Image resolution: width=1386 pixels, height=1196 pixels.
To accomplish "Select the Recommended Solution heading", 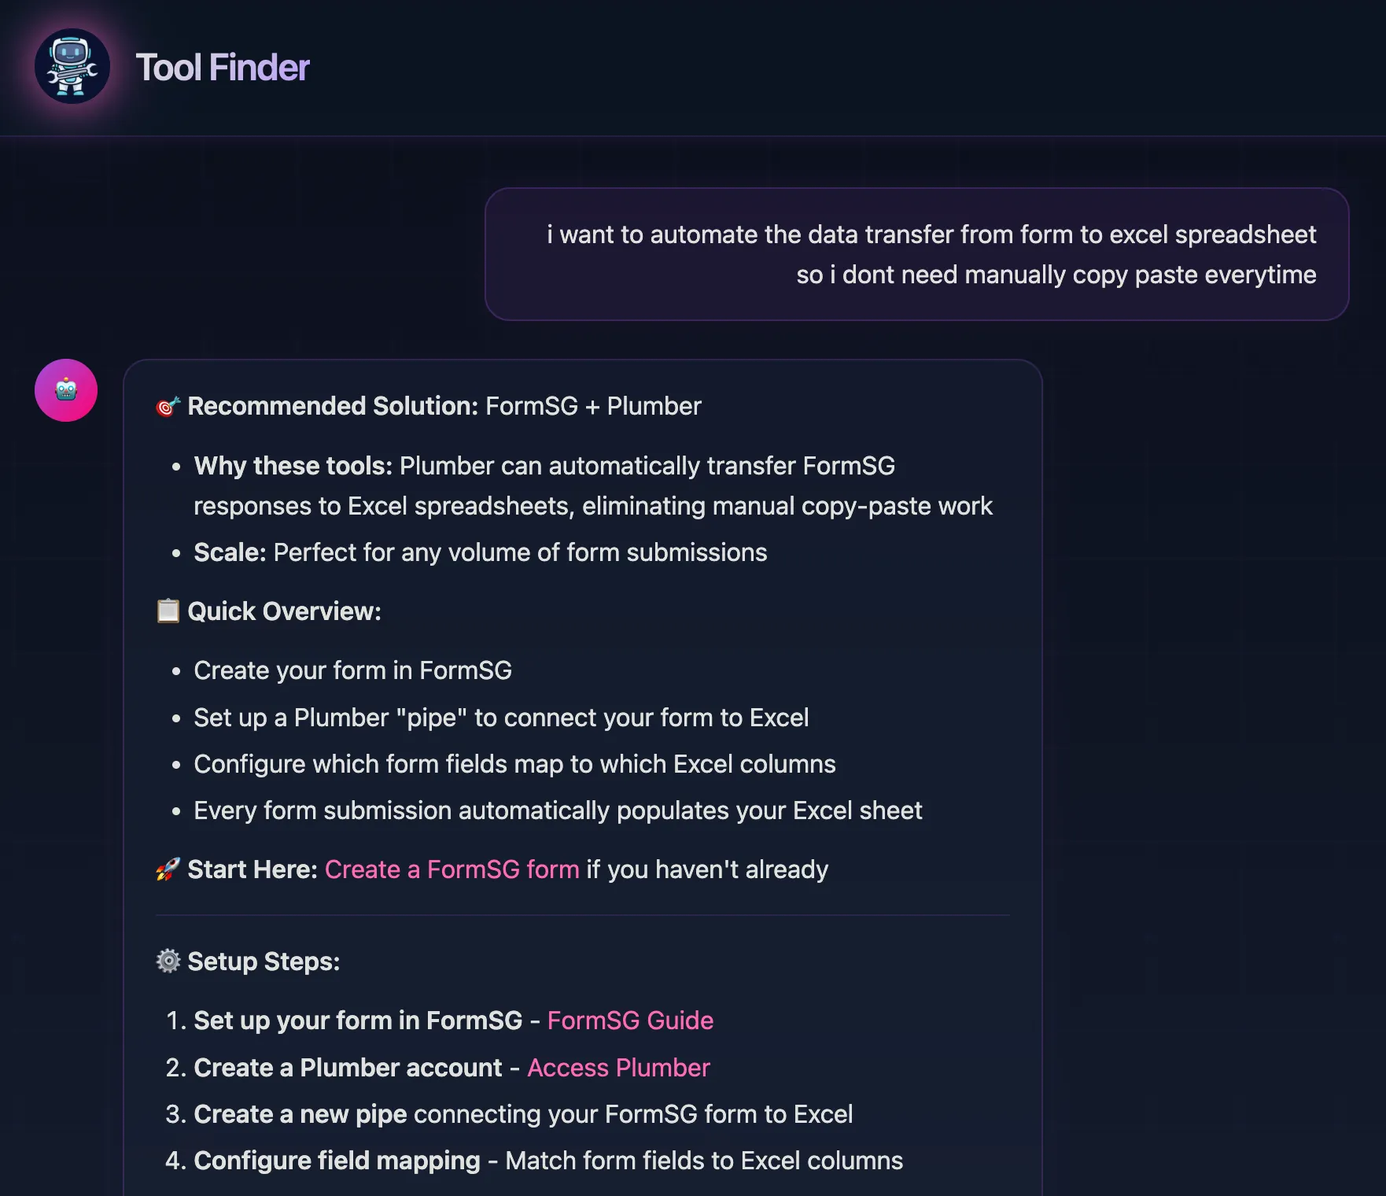I will (x=331, y=406).
